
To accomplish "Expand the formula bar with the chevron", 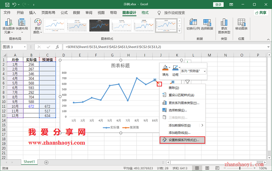I will point(268,47).
